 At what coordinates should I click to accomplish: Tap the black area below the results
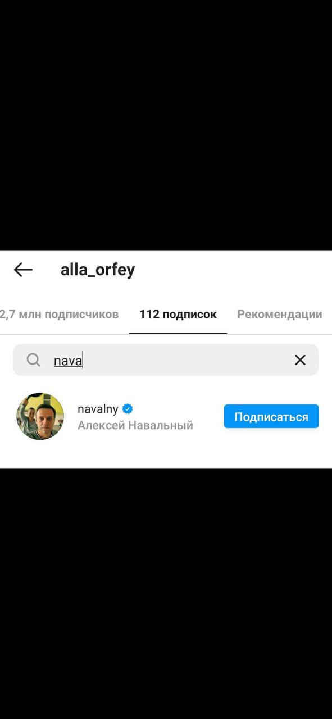coord(166,594)
